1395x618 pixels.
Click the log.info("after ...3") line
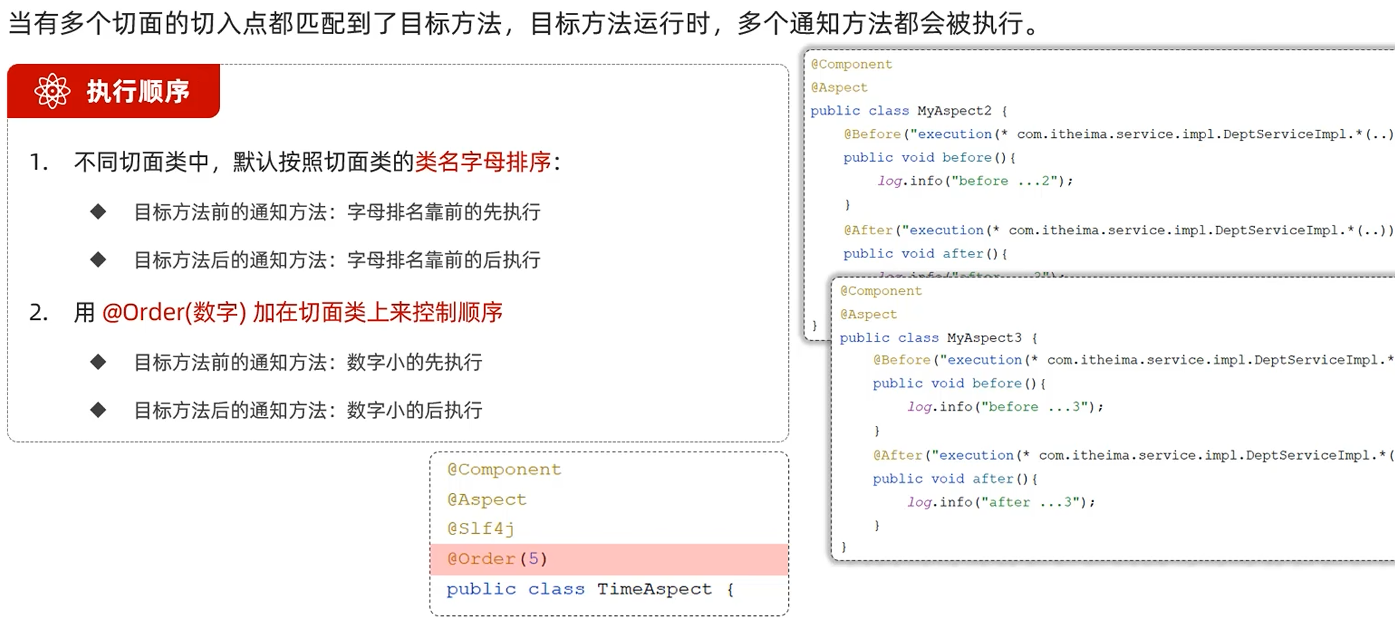pos(1001,503)
